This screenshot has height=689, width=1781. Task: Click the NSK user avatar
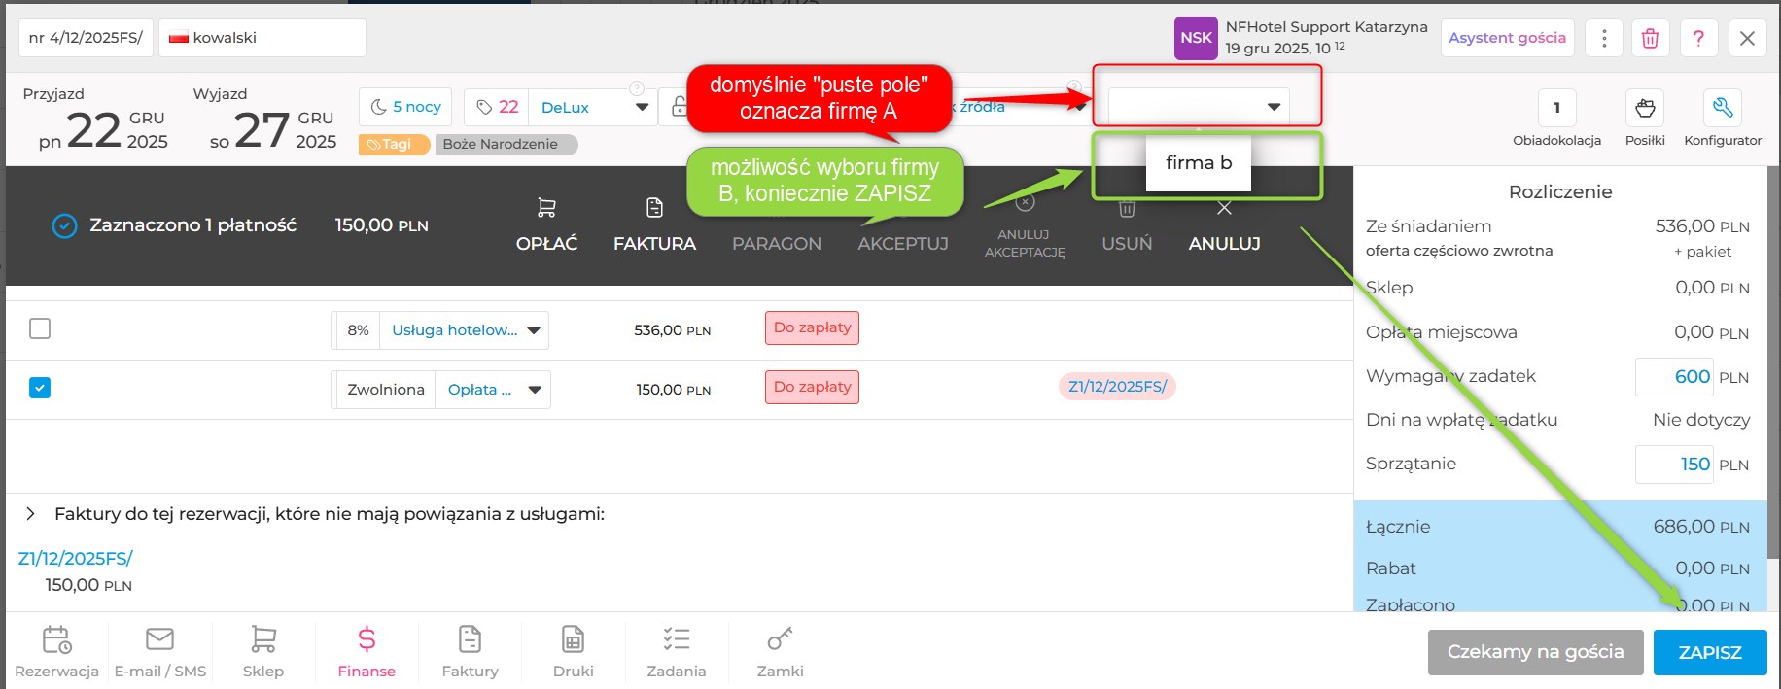[1196, 38]
